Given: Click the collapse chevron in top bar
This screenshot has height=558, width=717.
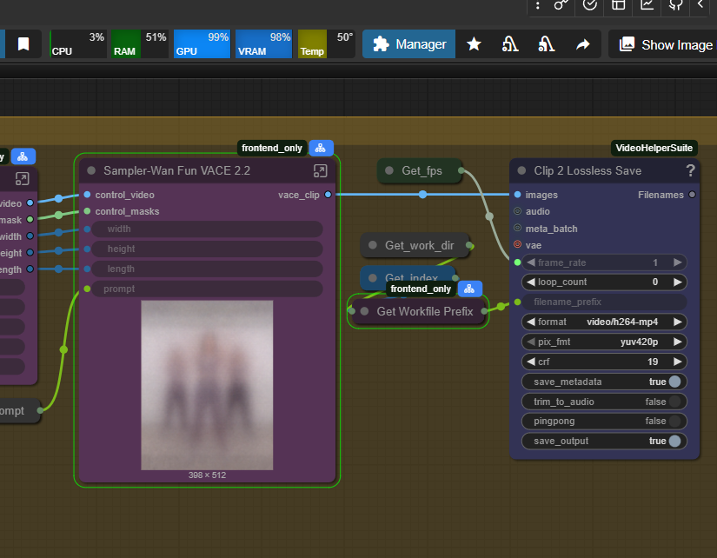Looking at the screenshot, I should pos(700,4).
